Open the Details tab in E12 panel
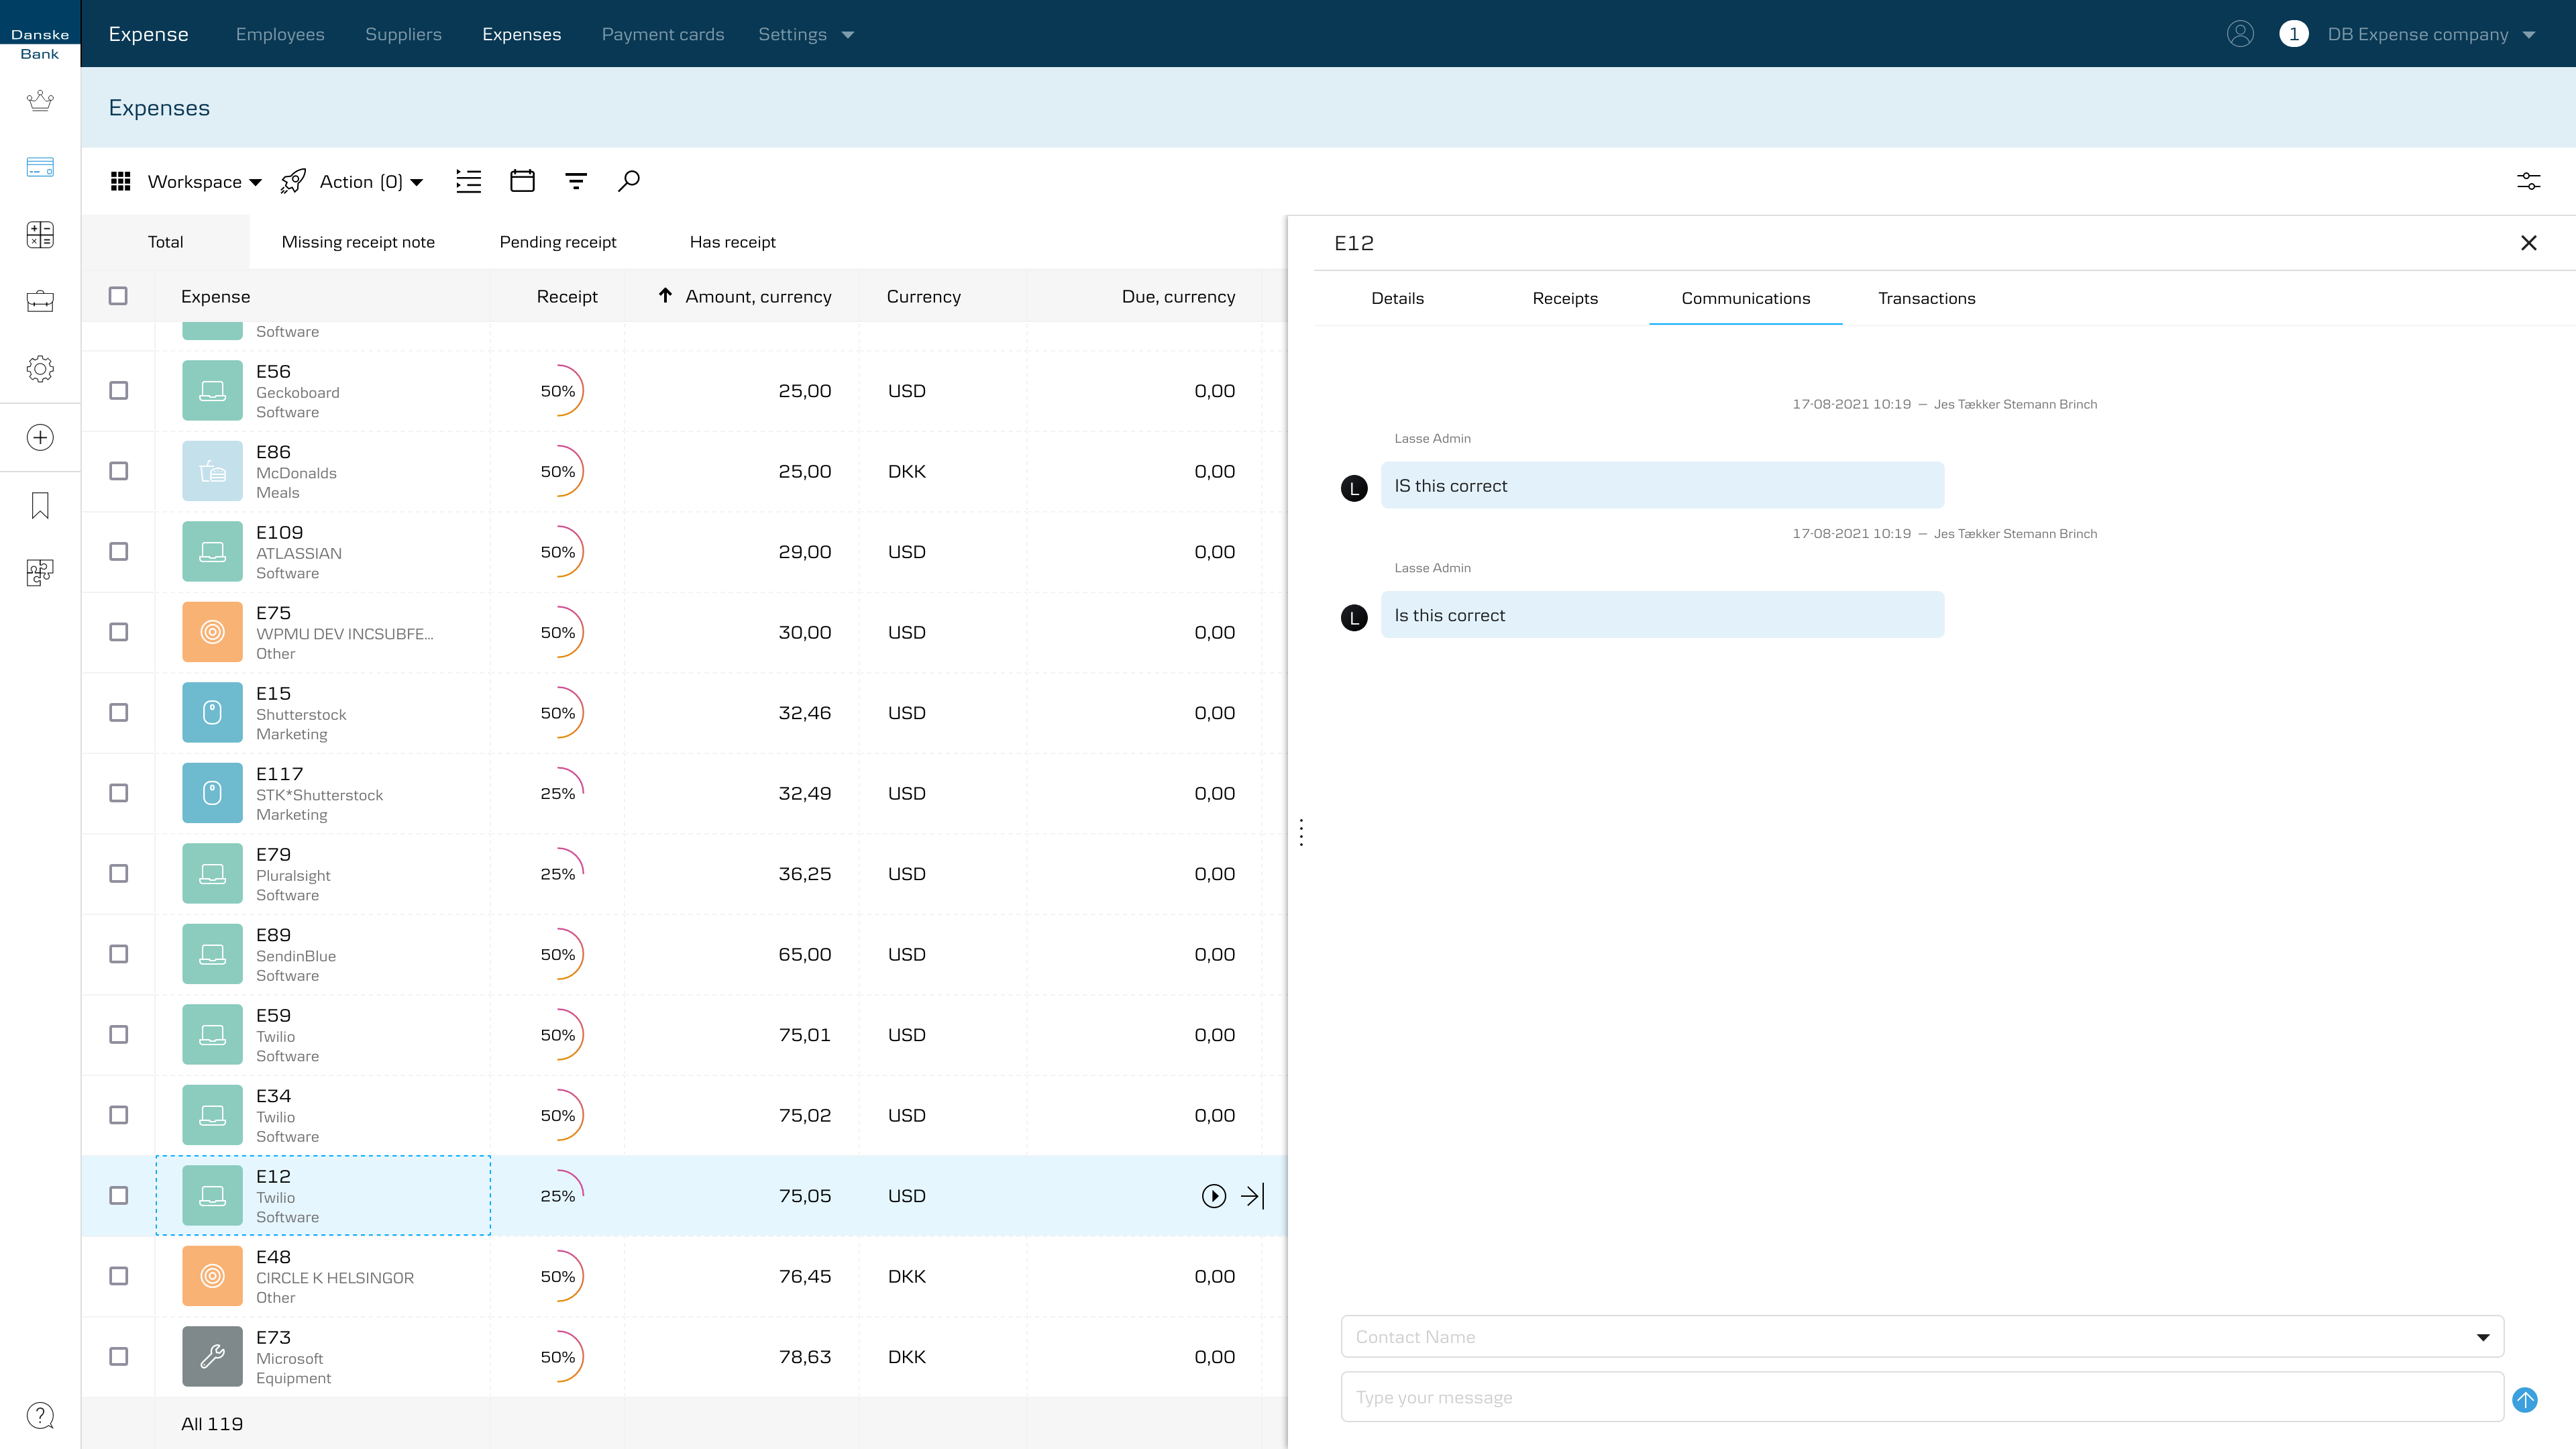 (x=1397, y=298)
